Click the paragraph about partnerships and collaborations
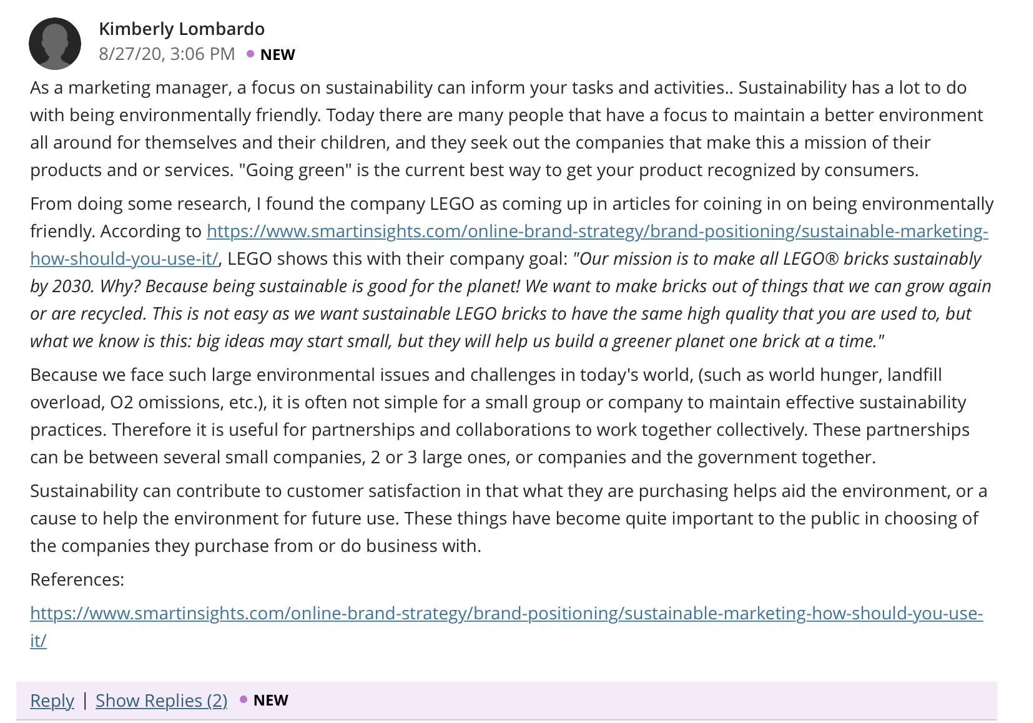The height and width of the screenshot is (723, 1034). click(500, 416)
